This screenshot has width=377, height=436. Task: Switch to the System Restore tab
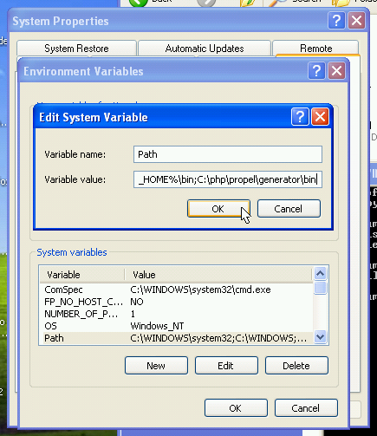tap(76, 49)
